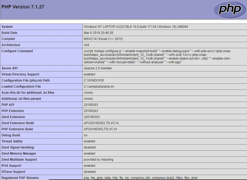
Task: Click the Zend Extension value 320160303
Action: [92, 117]
